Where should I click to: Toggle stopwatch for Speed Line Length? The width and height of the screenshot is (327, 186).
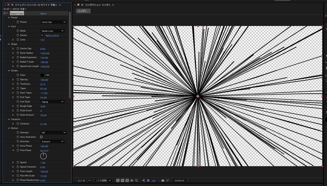click(x=18, y=66)
